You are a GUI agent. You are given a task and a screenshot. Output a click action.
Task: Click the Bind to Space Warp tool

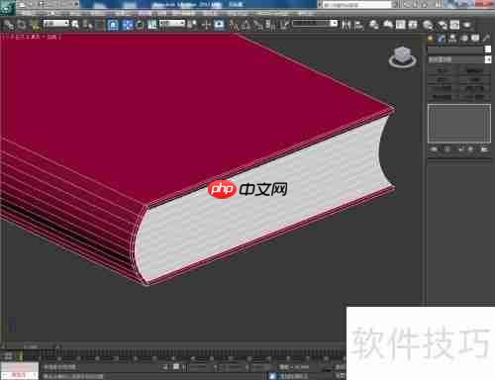[x=35, y=25]
